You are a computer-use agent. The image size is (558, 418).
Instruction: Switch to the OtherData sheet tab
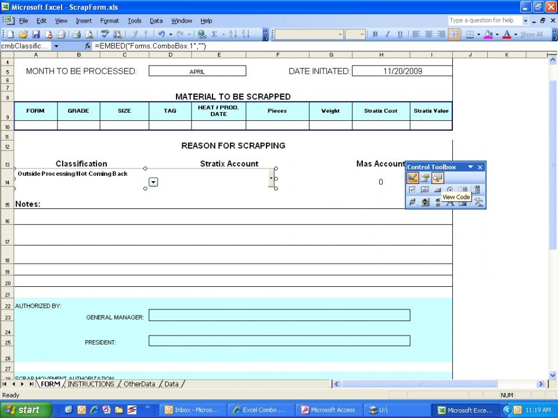click(x=139, y=384)
